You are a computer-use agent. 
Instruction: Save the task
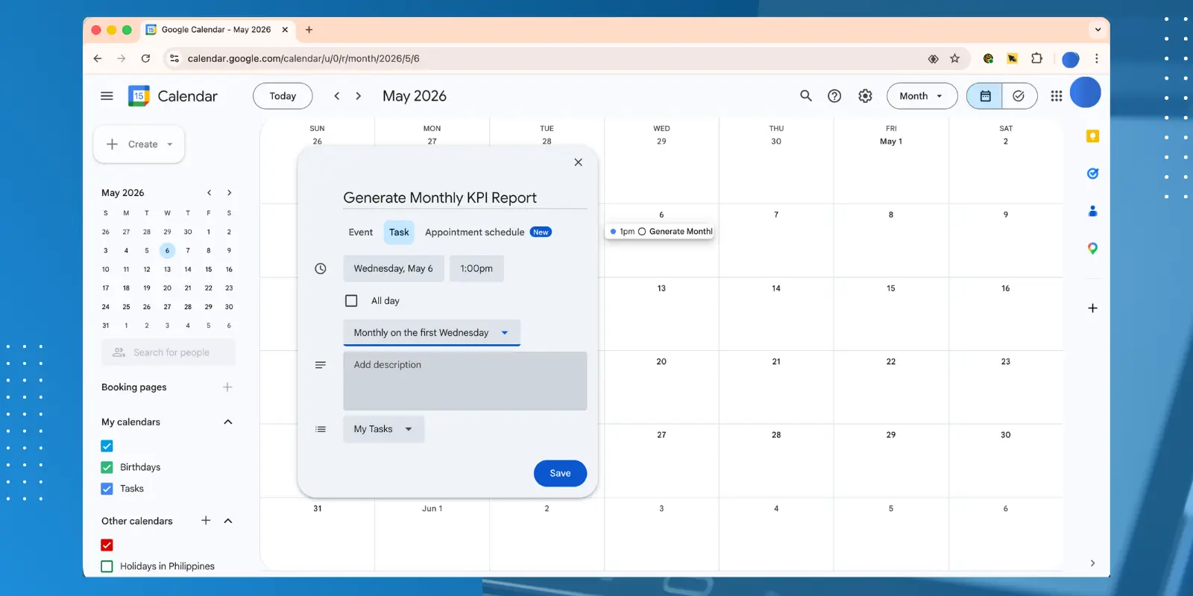[x=560, y=473]
